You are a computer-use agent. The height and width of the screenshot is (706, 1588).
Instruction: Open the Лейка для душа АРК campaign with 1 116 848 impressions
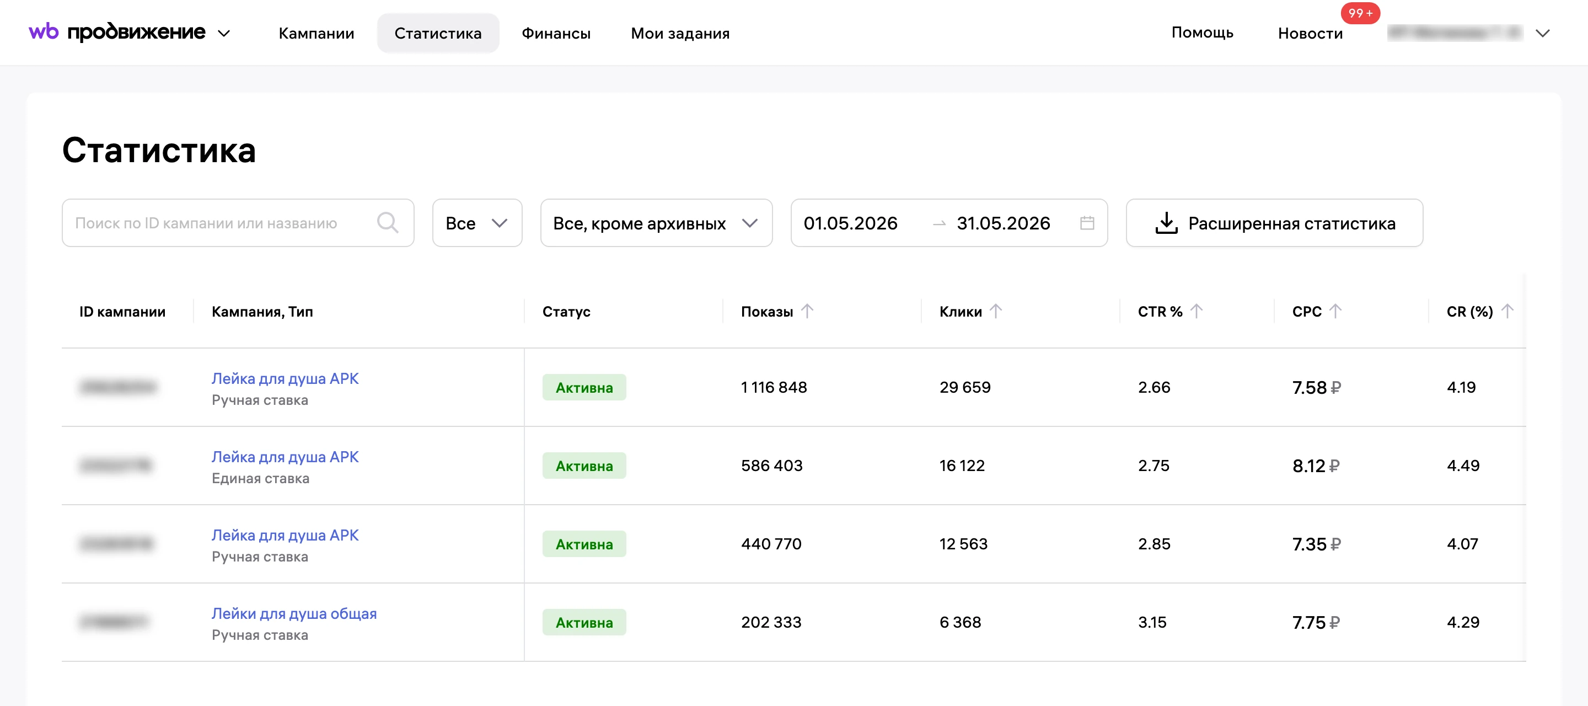point(285,378)
